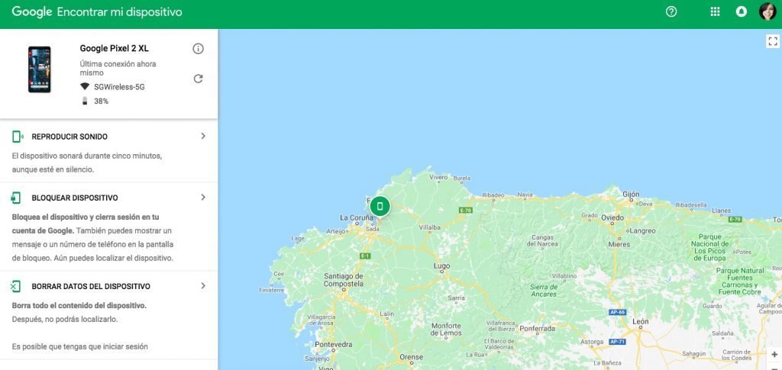Toggle fullscreen map view
Screen dimensions: 782x370
click(773, 41)
